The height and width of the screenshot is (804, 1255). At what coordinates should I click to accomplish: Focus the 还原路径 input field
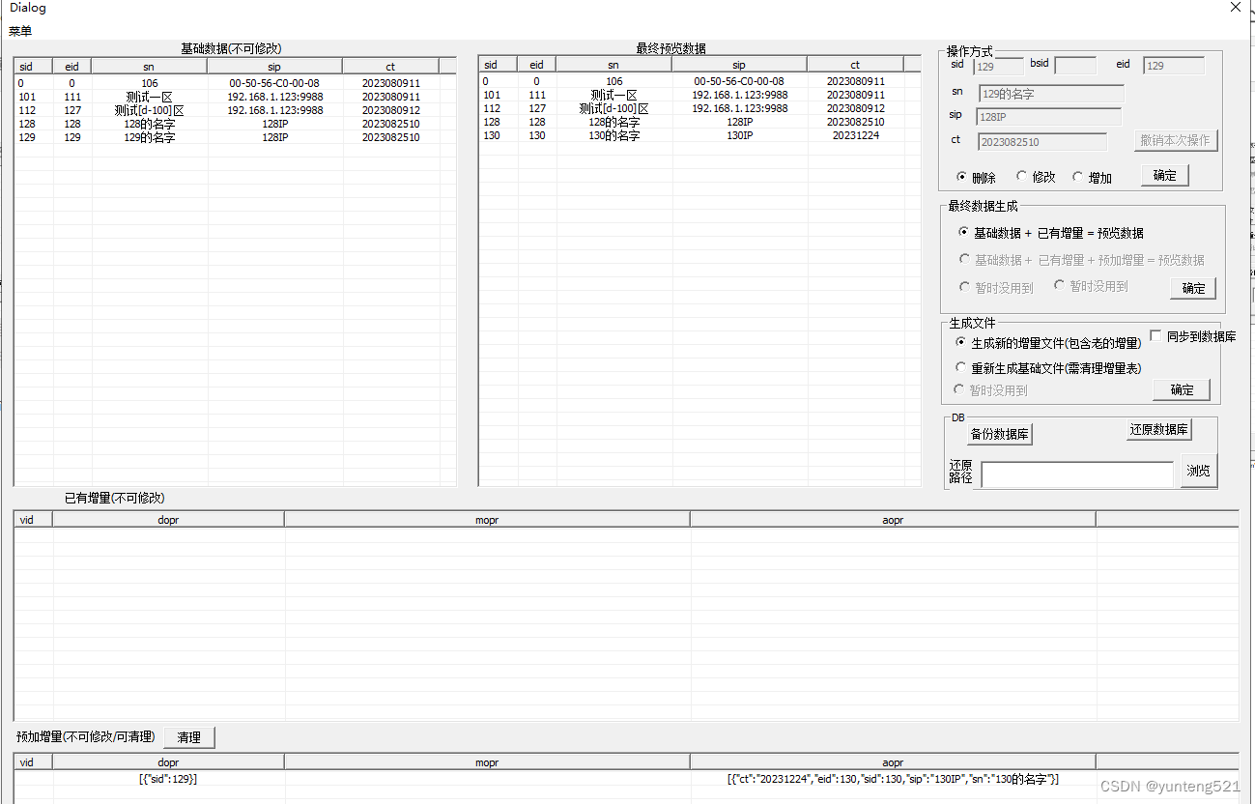1077,474
